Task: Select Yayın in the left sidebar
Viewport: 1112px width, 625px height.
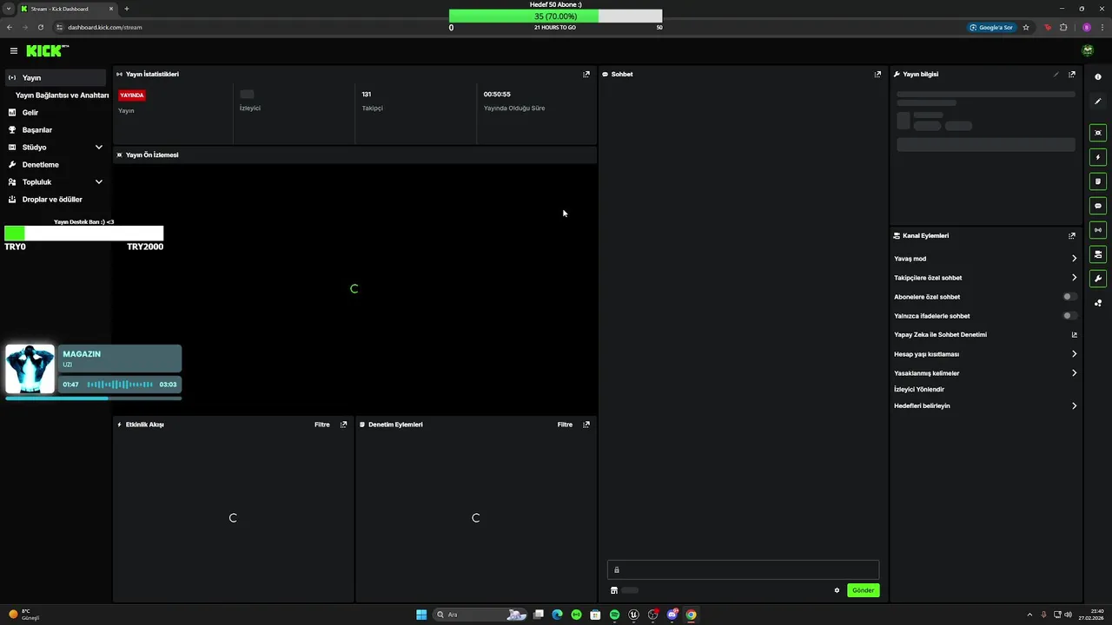Action: [56, 78]
